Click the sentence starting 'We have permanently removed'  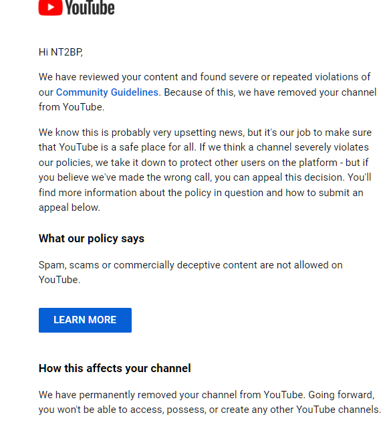coord(173,395)
